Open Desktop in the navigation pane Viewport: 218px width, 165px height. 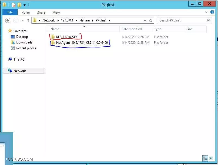click(x=22, y=37)
